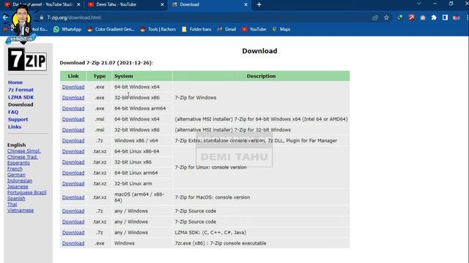Viewport: 469px width, 263px height.
Task: Switch language to Chinese Simpl.
Action: tap(24, 151)
